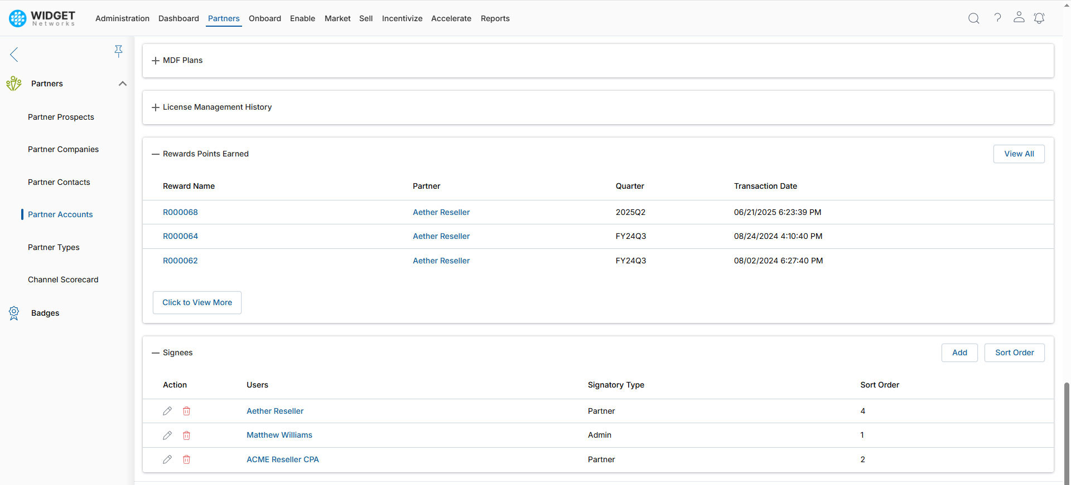Open the help question mark icon

click(x=997, y=18)
